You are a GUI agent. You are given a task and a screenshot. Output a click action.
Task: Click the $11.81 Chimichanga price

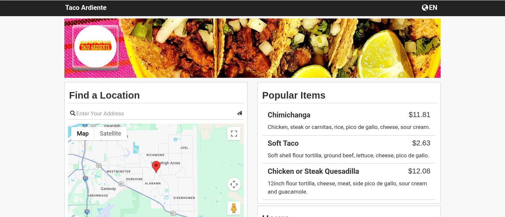coord(420,115)
